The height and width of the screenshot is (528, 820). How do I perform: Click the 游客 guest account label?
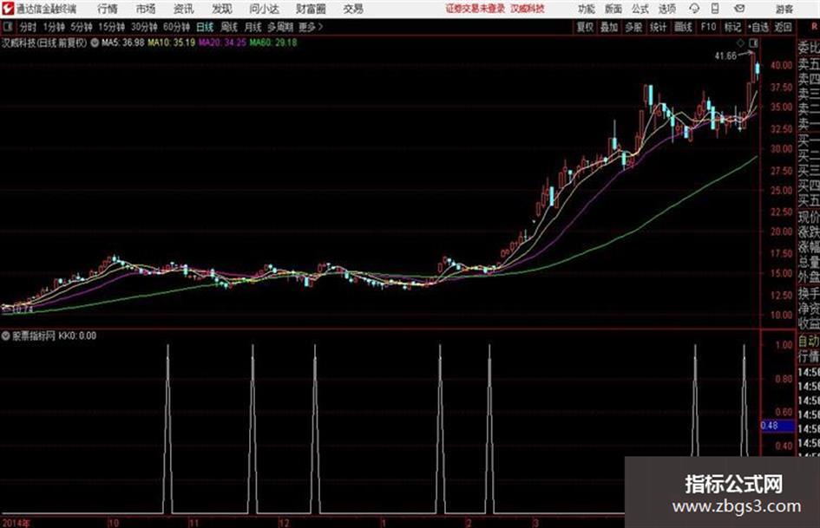pyautogui.click(x=784, y=9)
